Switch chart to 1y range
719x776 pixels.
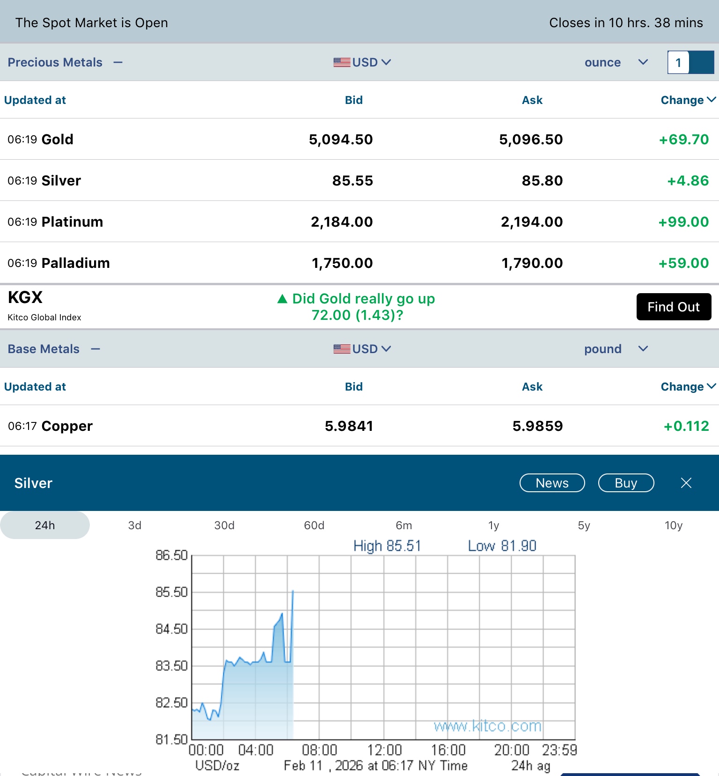tap(494, 525)
